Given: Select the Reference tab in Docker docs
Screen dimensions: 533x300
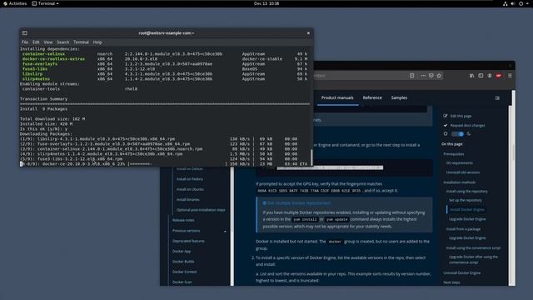Looking at the screenshot, I should (x=372, y=97).
